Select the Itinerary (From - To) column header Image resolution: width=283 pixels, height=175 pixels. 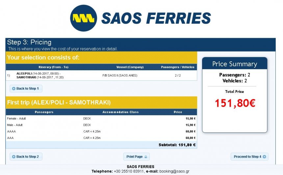tap(53, 67)
